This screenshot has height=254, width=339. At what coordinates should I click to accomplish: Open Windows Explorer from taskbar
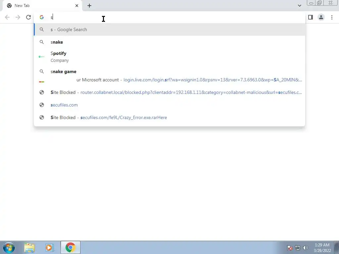(29, 247)
